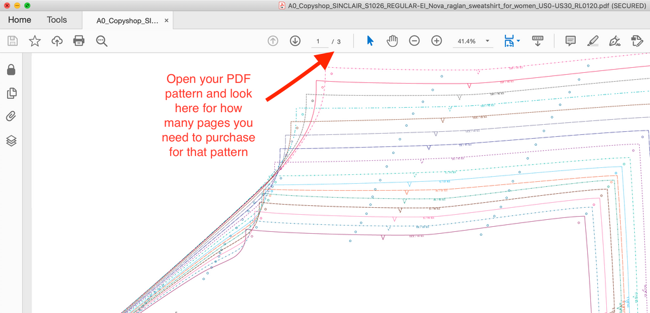
Task: Add a comment with the sticky note icon
Action: coord(571,41)
